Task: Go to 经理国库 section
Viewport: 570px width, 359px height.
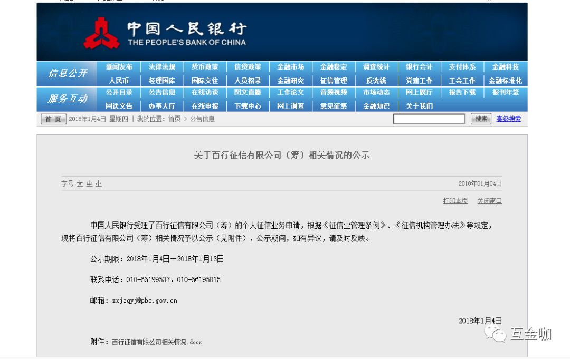Action: click(x=162, y=81)
